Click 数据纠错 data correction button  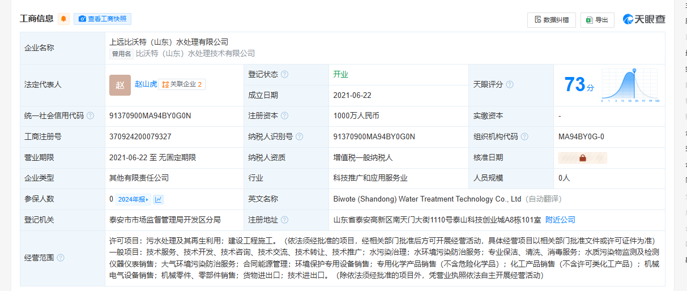552,20
